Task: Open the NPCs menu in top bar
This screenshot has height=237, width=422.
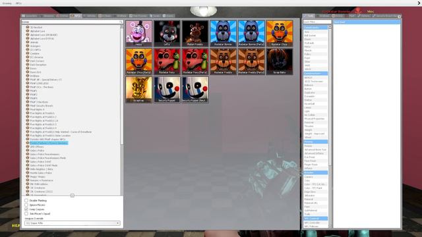Action: coord(18,3)
